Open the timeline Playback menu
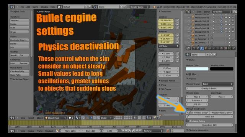 coord(49,131)
